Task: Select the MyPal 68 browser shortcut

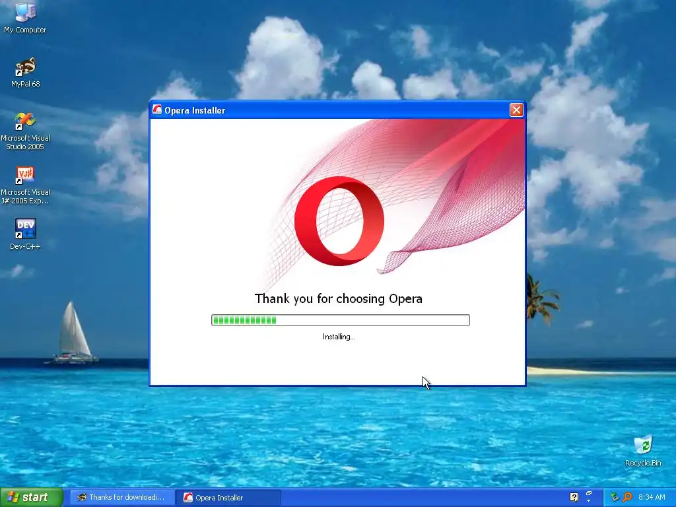Action: tap(25, 72)
